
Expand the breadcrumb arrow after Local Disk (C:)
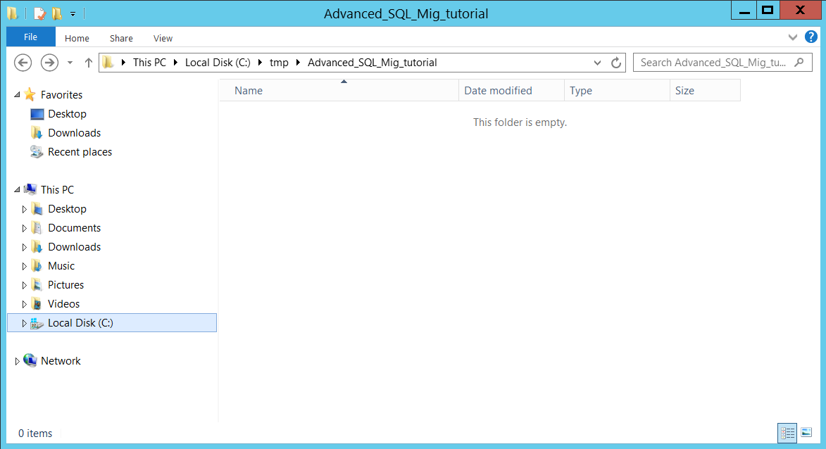click(x=260, y=63)
